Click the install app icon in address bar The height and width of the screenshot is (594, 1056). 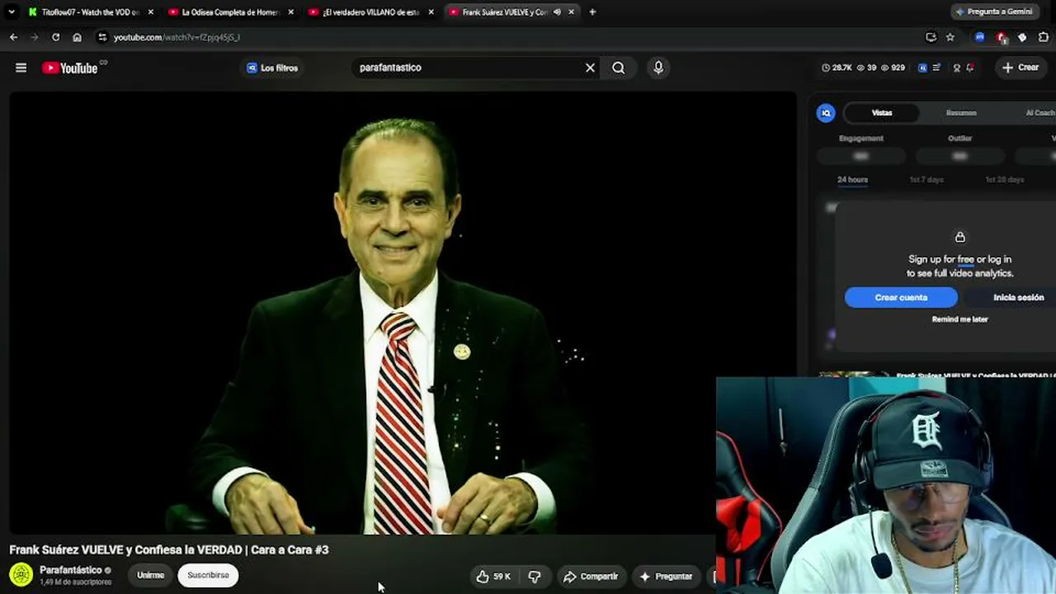click(931, 37)
